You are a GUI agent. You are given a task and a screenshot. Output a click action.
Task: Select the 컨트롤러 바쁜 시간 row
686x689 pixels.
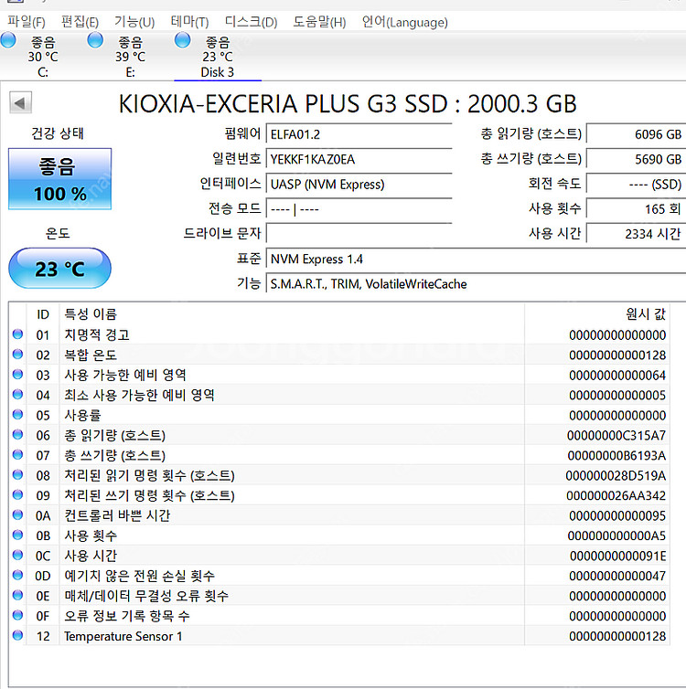click(339, 515)
